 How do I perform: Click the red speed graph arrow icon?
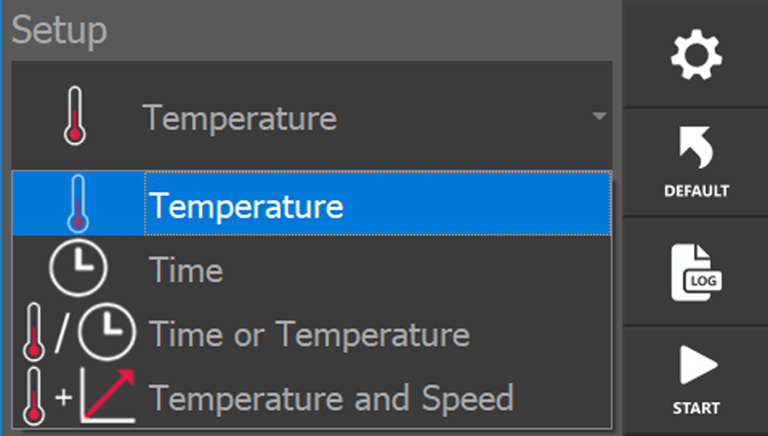tap(109, 395)
